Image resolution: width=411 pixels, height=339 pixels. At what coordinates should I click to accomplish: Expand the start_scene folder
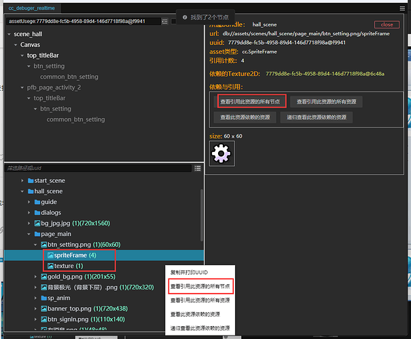pos(22,181)
